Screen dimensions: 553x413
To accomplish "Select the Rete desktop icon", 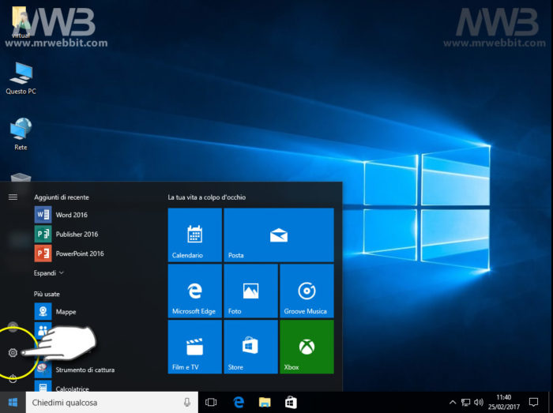I will click(21, 134).
